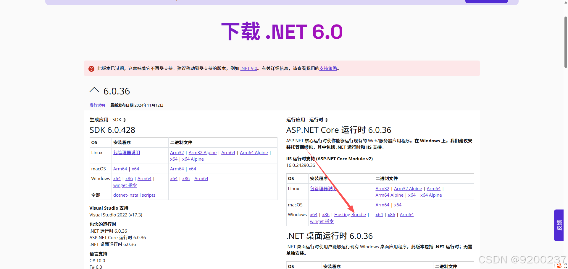Image resolution: width=568 pixels, height=269 pixels.
Task: Download ASP.NET Core macOS Arm64 binary
Action: pyautogui.click(x=382, y=205)
